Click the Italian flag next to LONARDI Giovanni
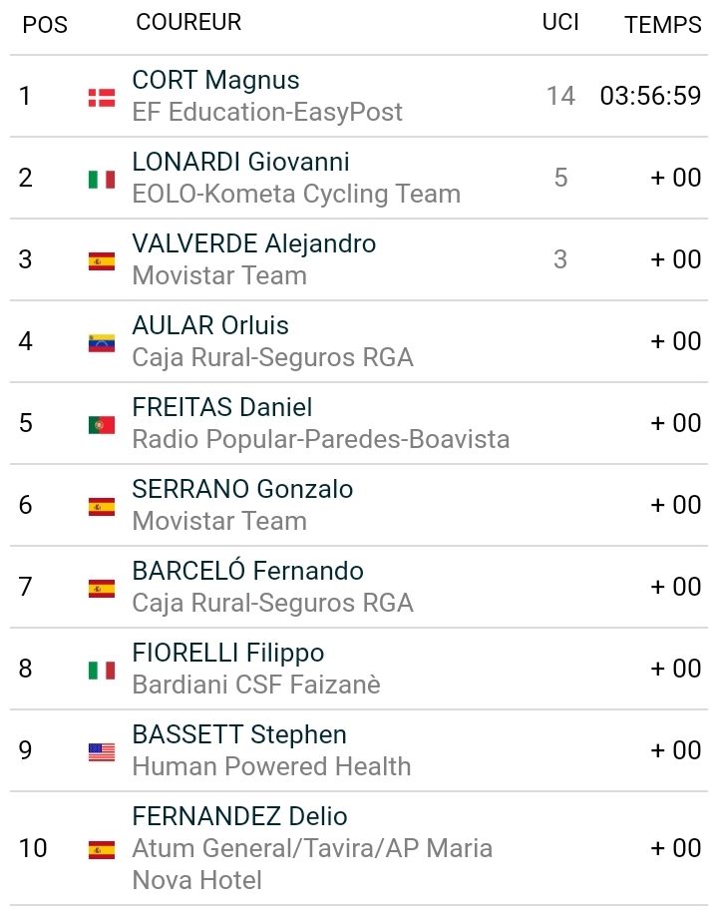The height and width of the screenshot is (918, 718). 102,179
